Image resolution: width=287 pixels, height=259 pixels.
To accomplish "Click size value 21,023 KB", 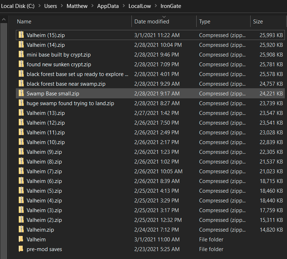I will point(271,171).
